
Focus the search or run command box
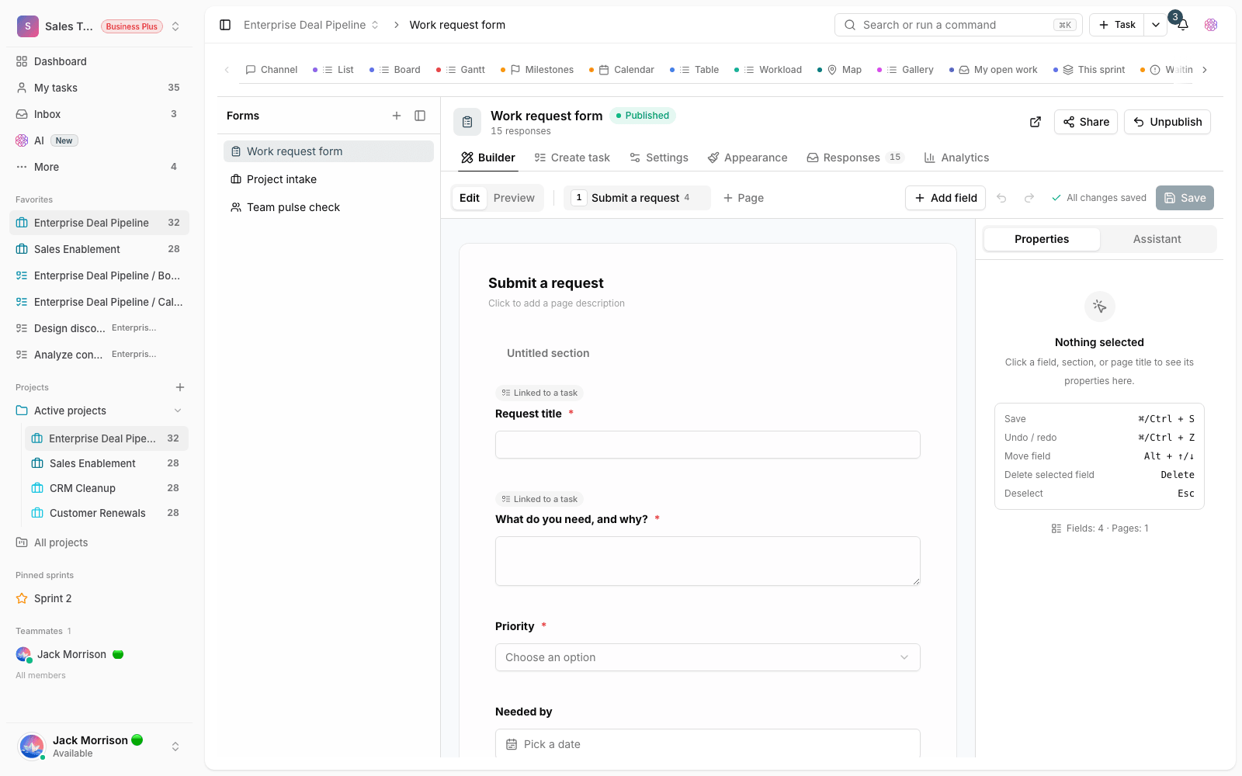[x=959, y=25]
